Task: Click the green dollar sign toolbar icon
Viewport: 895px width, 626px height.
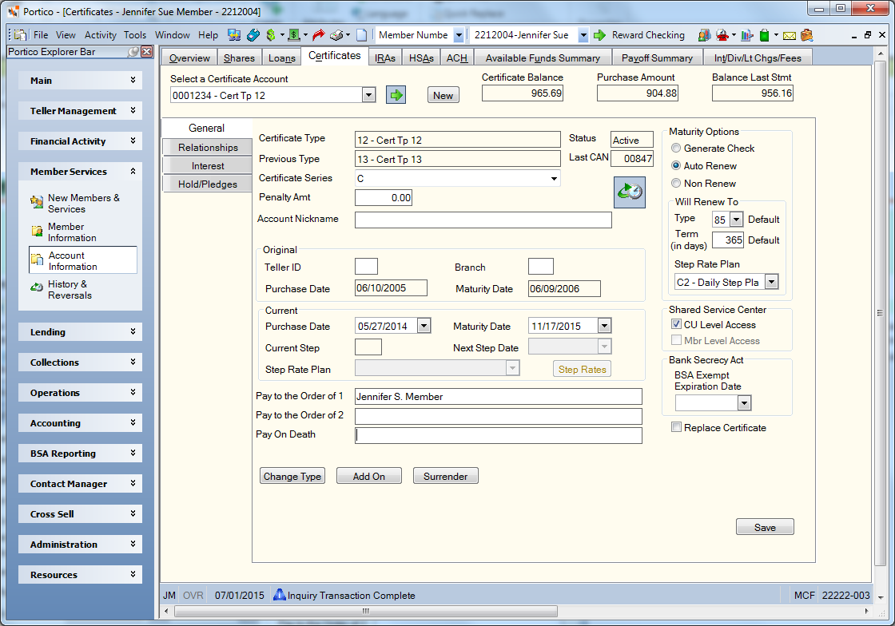Action: pos(271,35)
